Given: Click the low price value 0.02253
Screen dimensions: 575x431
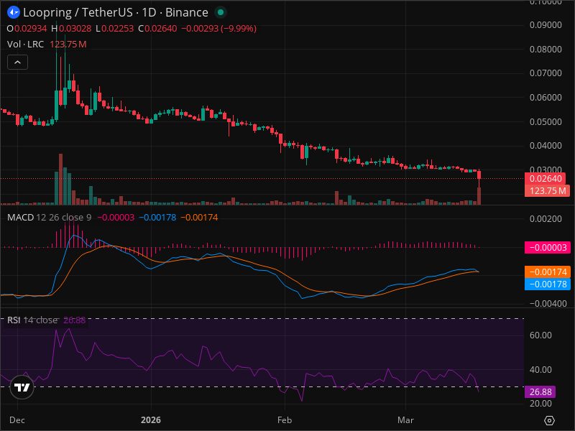Looking at the screenshot, I should (x=117, y=29).
